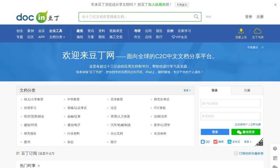Click 办公文档 category
280x168 pixels.
point(117,134)
